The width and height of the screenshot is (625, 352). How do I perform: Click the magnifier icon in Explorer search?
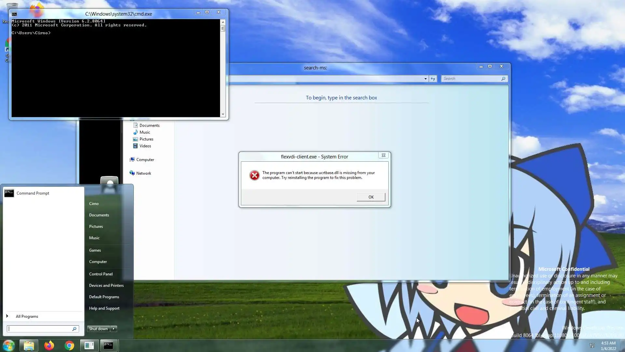click(503, 79)
